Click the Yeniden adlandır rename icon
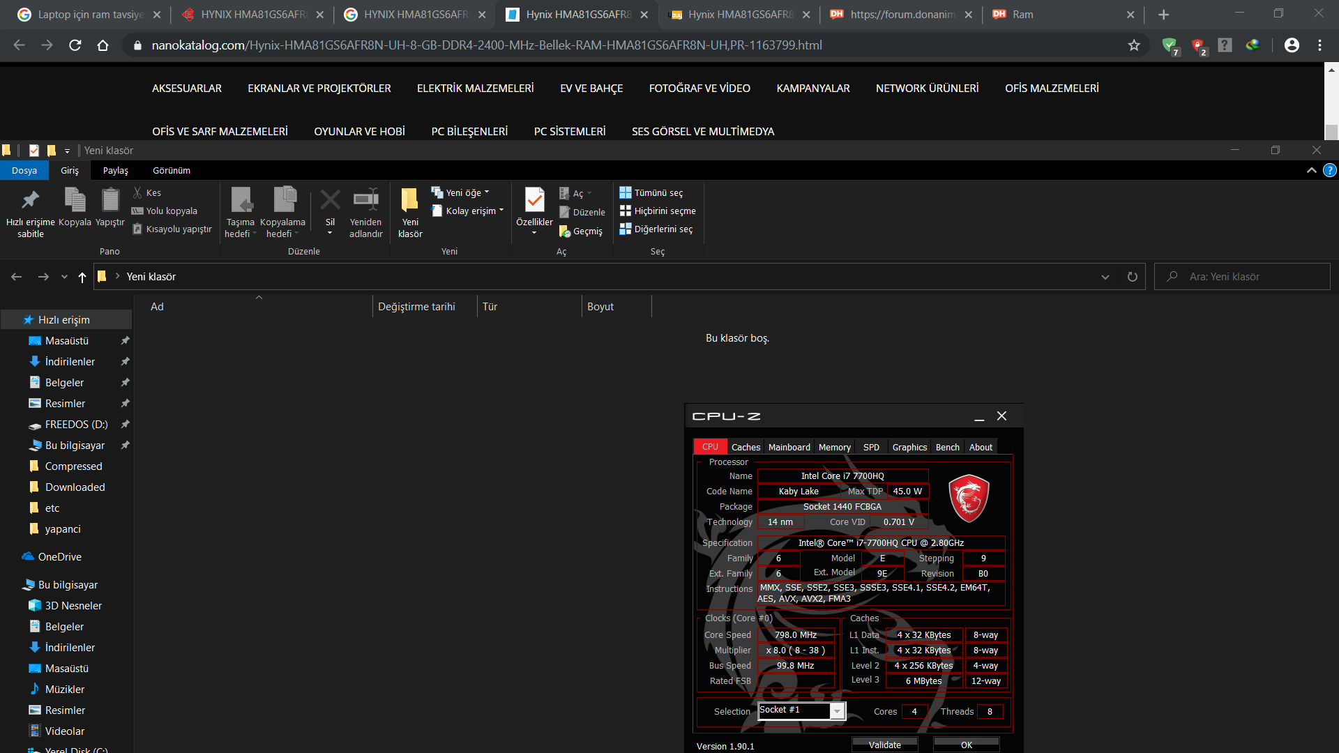This screenshot has width=1339, height=753. tap(365, 201)
